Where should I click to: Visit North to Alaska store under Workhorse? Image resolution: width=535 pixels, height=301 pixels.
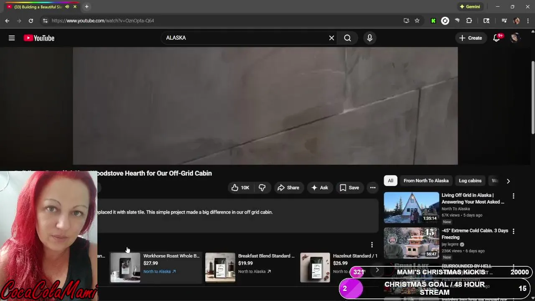point(160,271)
